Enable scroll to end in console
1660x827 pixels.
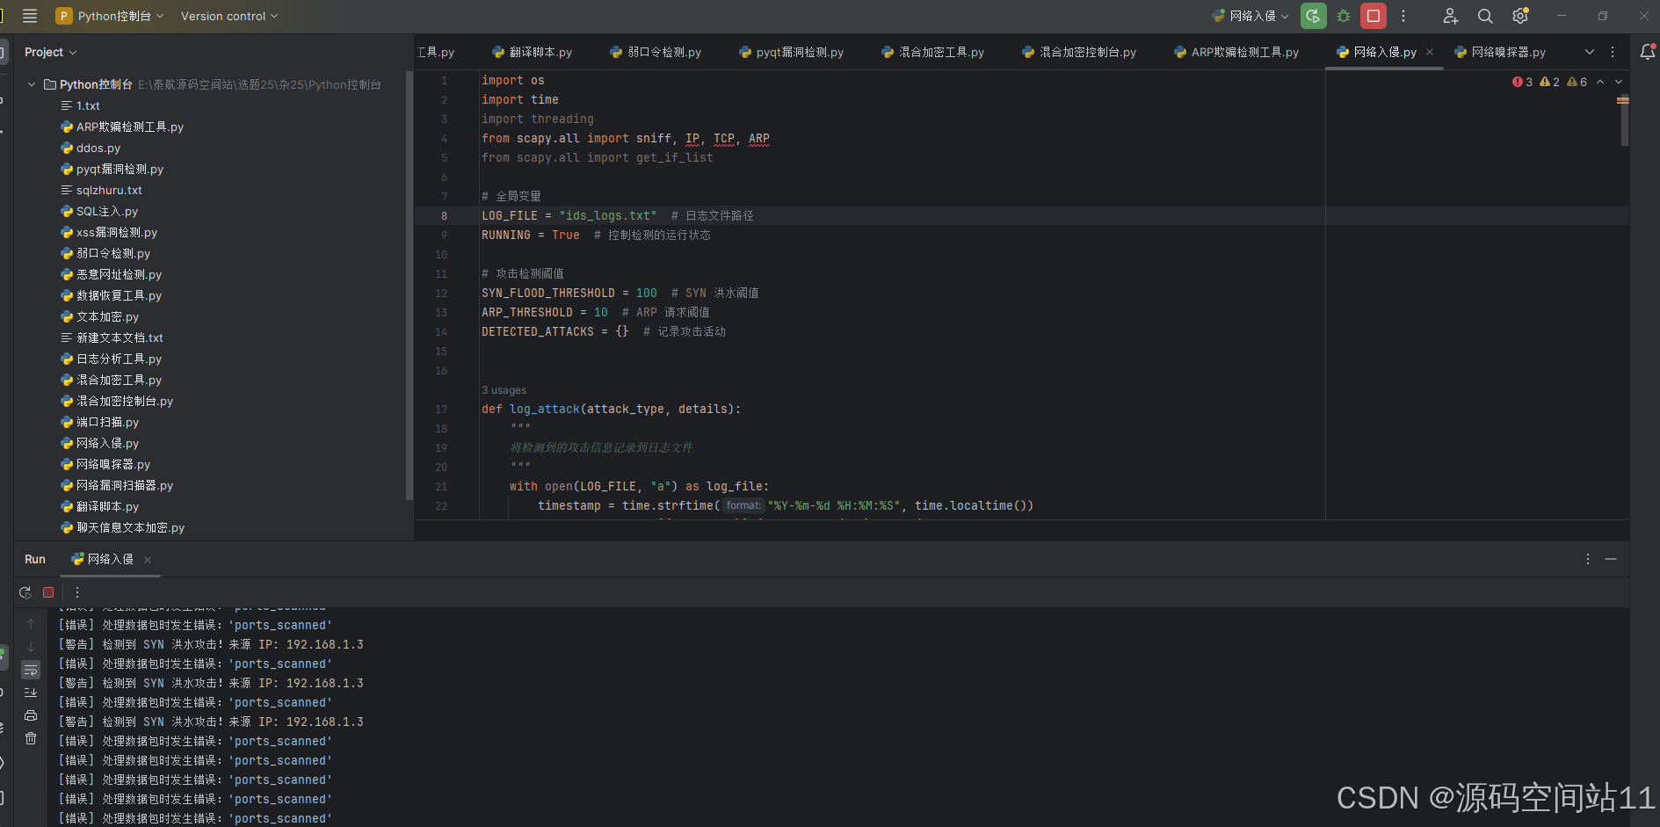pos(31,692)
